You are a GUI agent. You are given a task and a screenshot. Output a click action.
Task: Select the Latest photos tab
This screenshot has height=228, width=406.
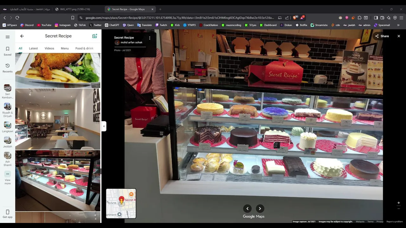tap(33, 48)
